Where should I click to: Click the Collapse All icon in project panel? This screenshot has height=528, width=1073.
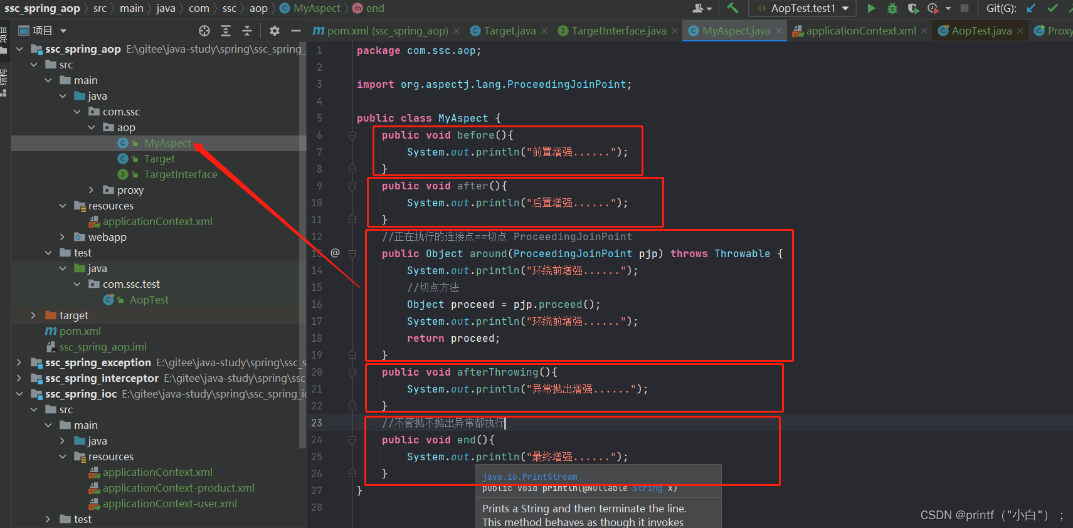[247, 31]
